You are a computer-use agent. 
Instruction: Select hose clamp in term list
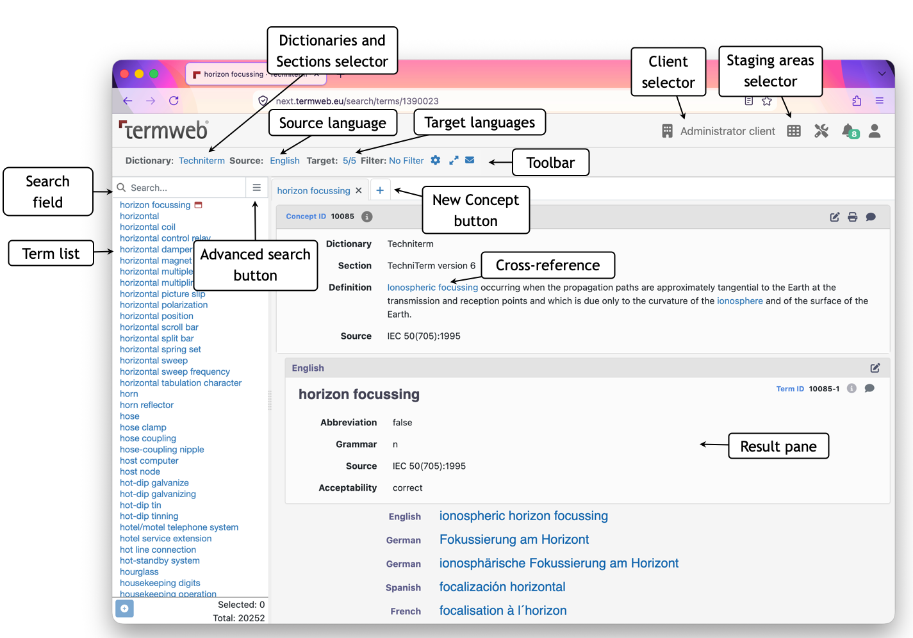(143, 427)
